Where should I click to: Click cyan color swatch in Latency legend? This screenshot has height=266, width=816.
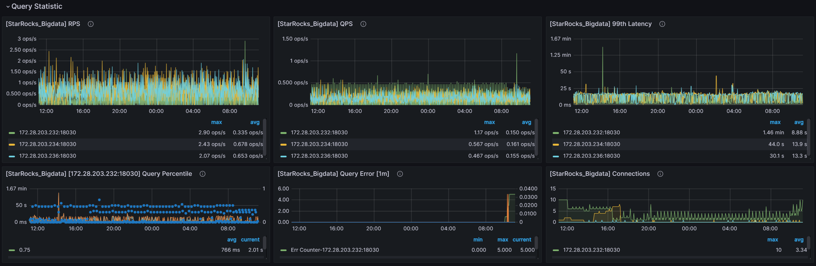coord(556,156)
